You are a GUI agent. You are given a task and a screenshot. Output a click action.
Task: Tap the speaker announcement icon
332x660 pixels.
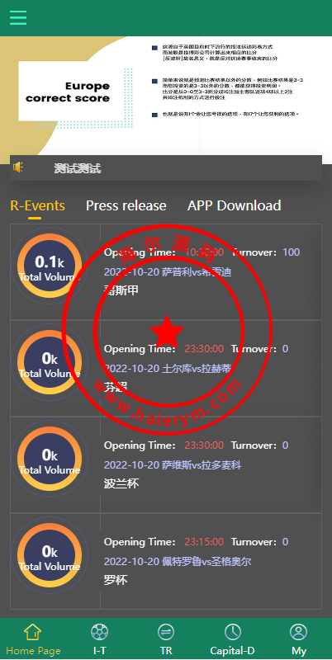[x=17, y=167]
